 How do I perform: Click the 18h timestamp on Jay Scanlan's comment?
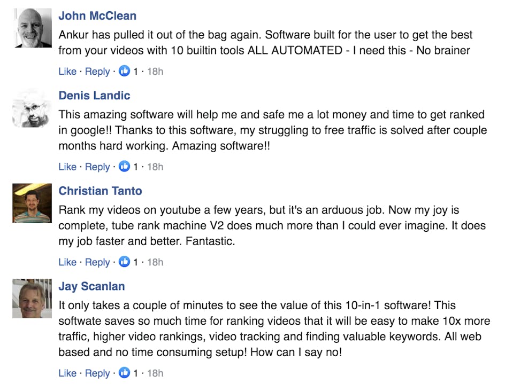click(155, 373)
